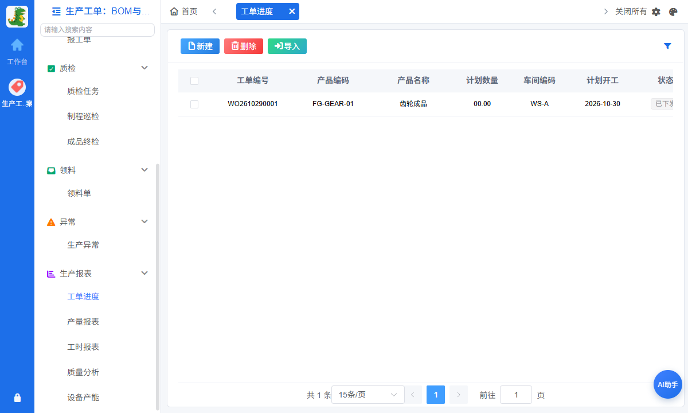
Task: Go to page 1 in pagination
Action: (436, 395)
